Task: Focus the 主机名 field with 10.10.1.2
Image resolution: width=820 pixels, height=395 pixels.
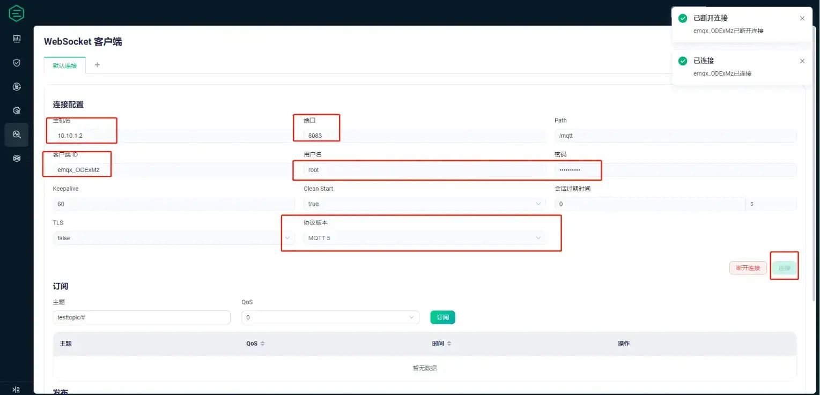Action: coord(174,136)
